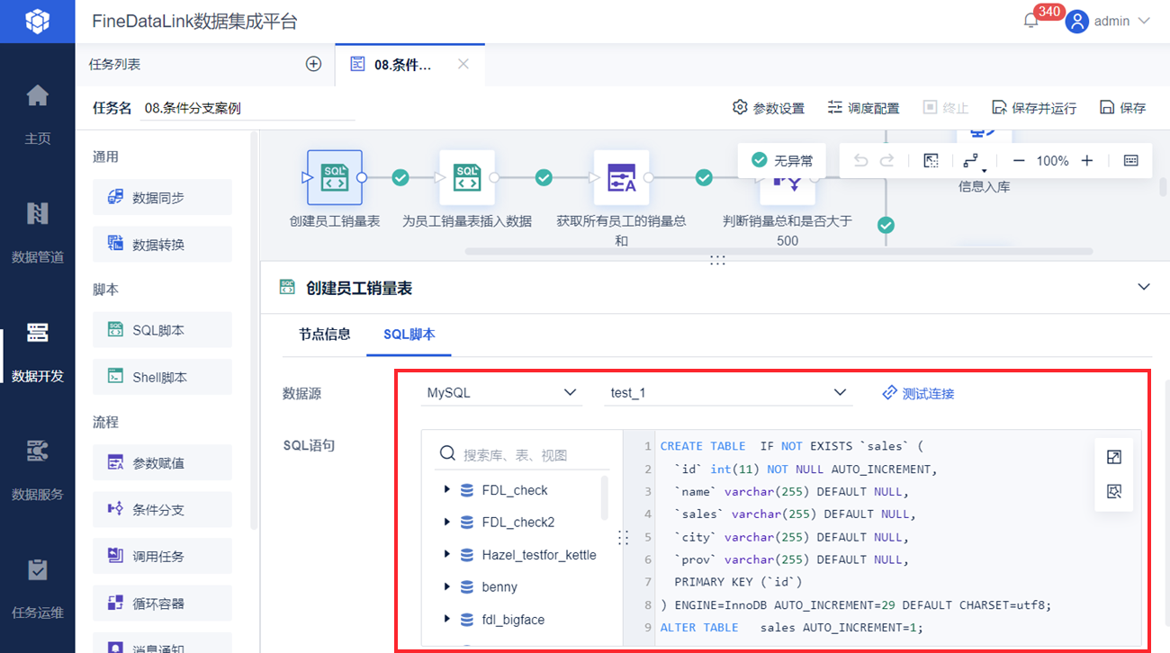The image size is (1170, 653).
Task: Pick the 条件分支 node from the palette
Action: pyautogui.click(x=162, y=510)
